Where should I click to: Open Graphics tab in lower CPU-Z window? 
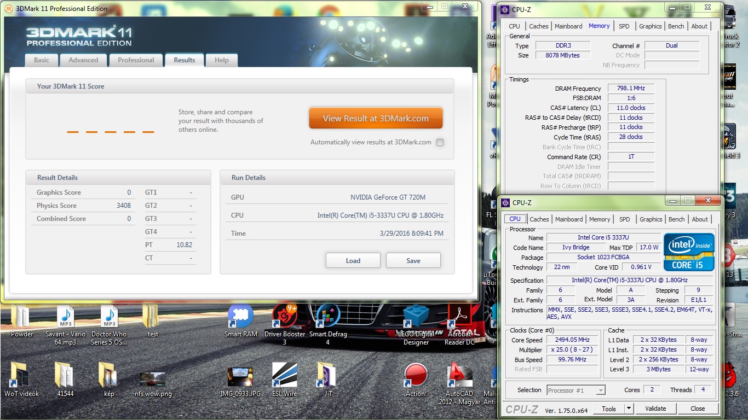click(651, 219)
